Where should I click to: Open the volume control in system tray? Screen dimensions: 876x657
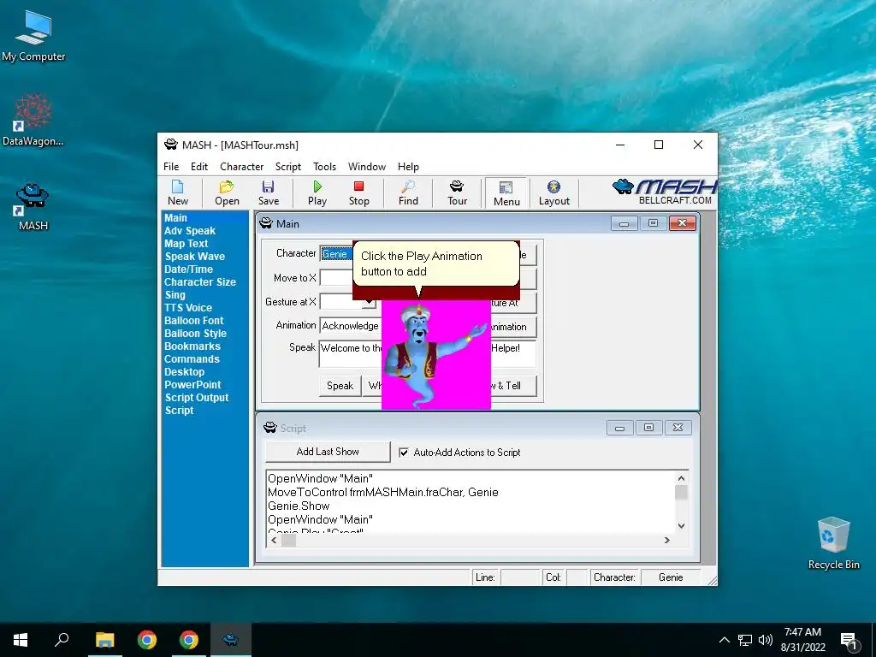tap(766, 640)
